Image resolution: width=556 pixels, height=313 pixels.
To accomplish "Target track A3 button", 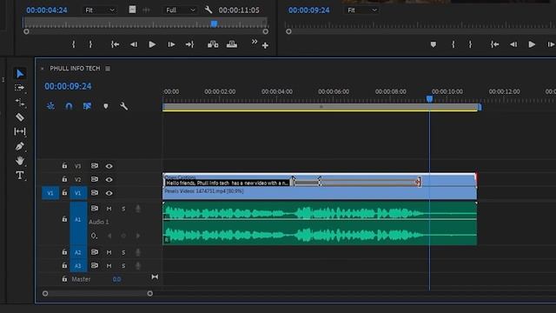I will (78, 266).
